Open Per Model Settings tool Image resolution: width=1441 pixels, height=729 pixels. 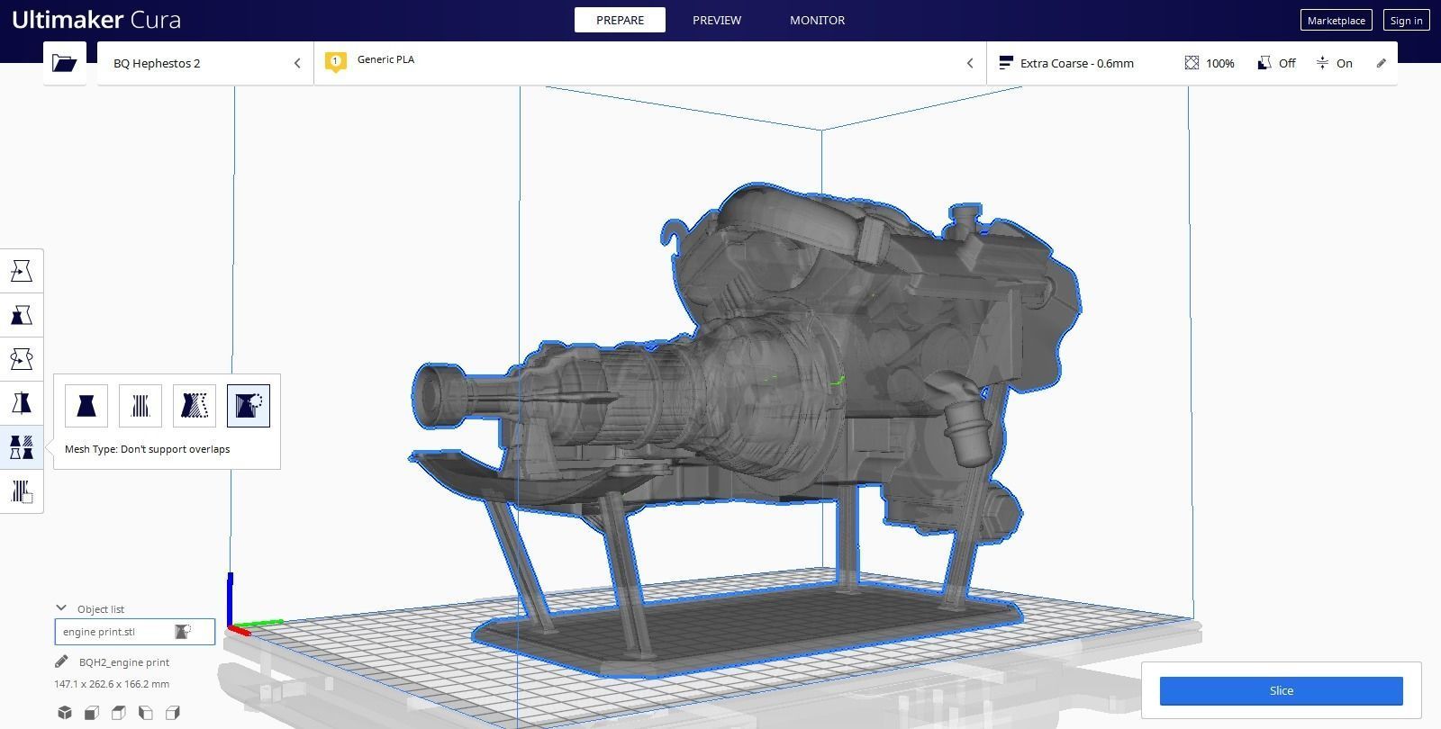click(x=22, y=447)
